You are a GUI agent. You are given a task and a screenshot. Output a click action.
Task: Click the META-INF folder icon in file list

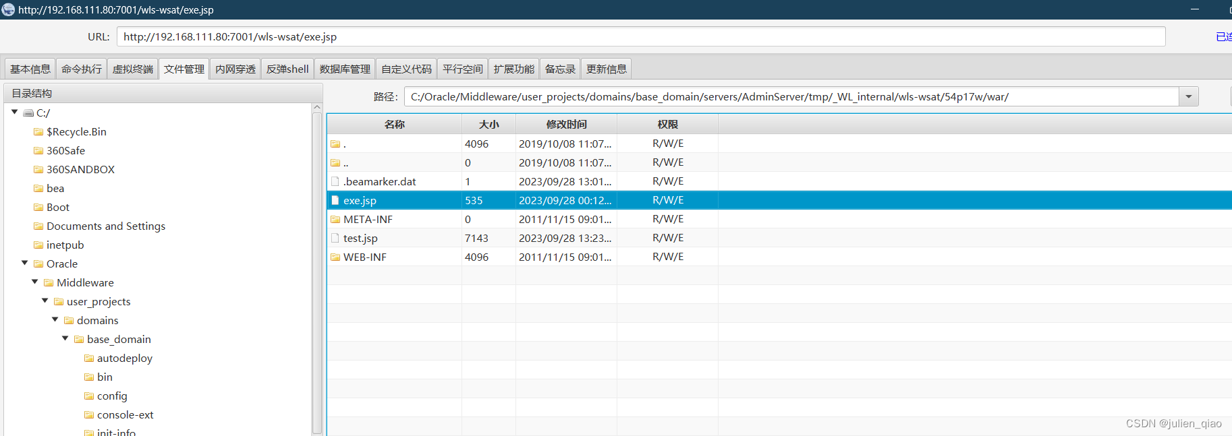click(335, 219)
